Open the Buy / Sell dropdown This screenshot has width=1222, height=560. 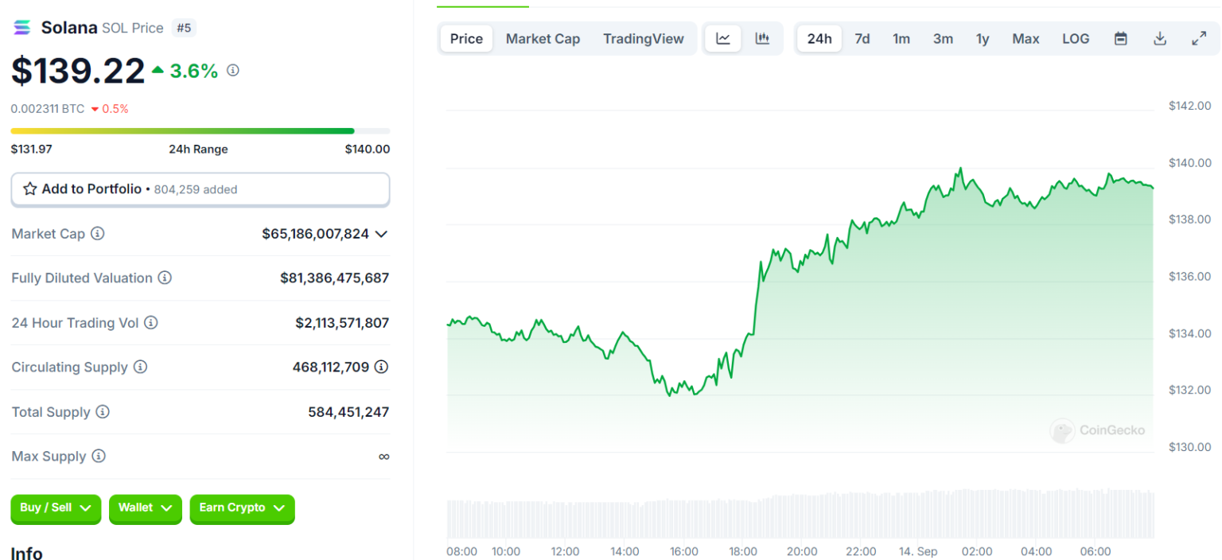coord(56,508)
